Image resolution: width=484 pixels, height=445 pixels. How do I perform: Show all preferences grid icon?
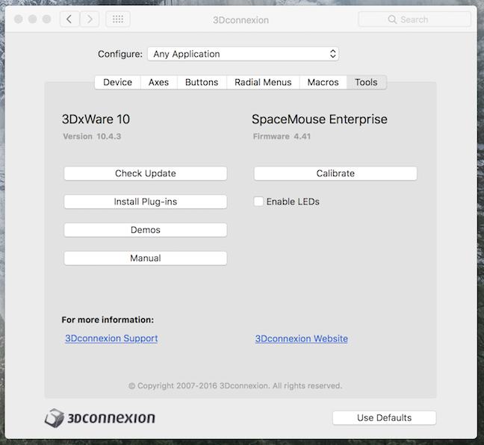coord(118,19)
